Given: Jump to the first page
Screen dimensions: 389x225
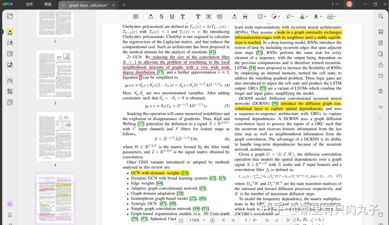Looking at the screenshot, I should (x=223, y=220).
